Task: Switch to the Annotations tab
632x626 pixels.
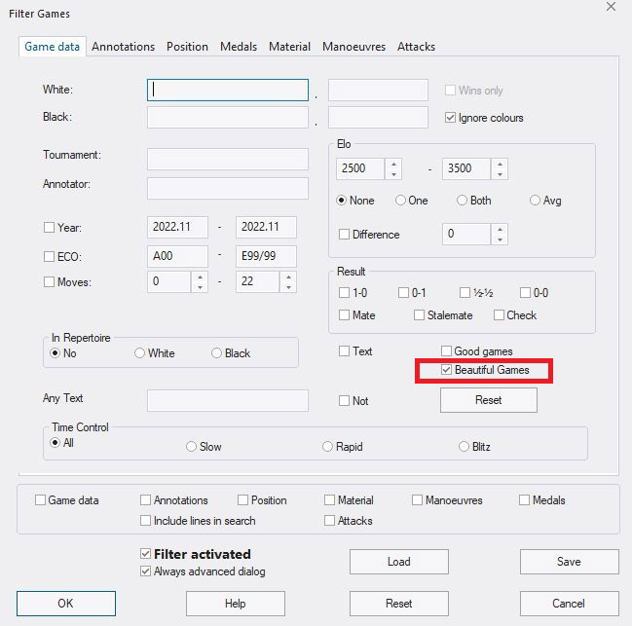Action: [x=123, y=47]
